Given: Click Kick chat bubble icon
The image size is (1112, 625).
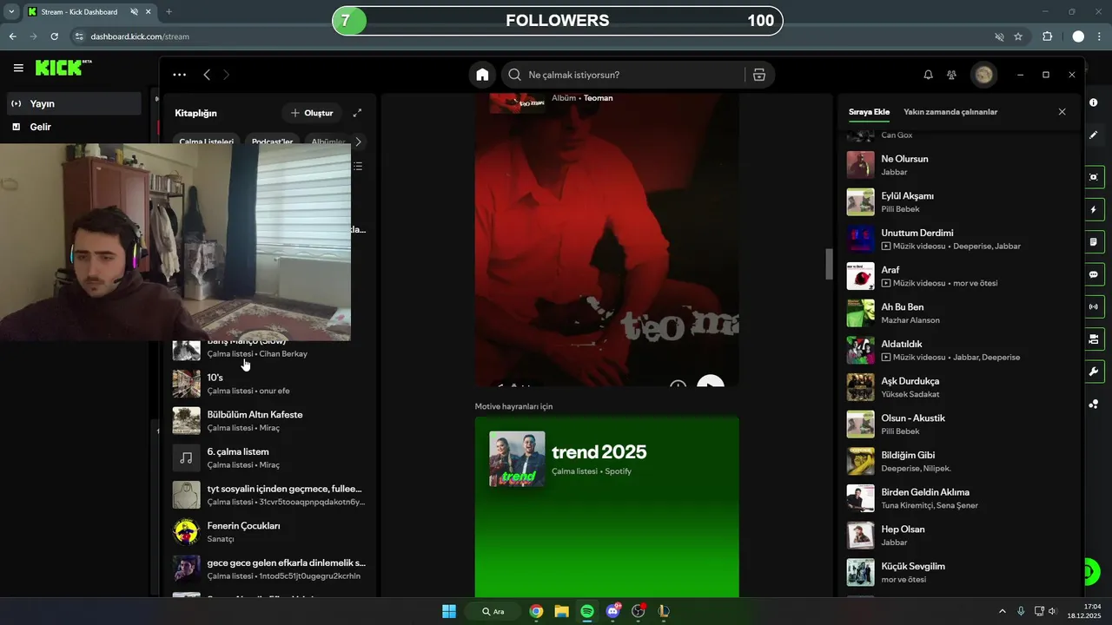Looking at the screenshot, I should click(1093, 274).
